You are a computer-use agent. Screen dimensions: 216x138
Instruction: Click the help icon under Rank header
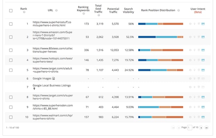[24, 12]
